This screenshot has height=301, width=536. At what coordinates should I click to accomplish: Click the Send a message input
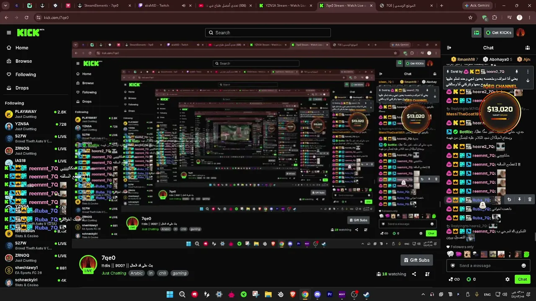(x=488, y=265)
